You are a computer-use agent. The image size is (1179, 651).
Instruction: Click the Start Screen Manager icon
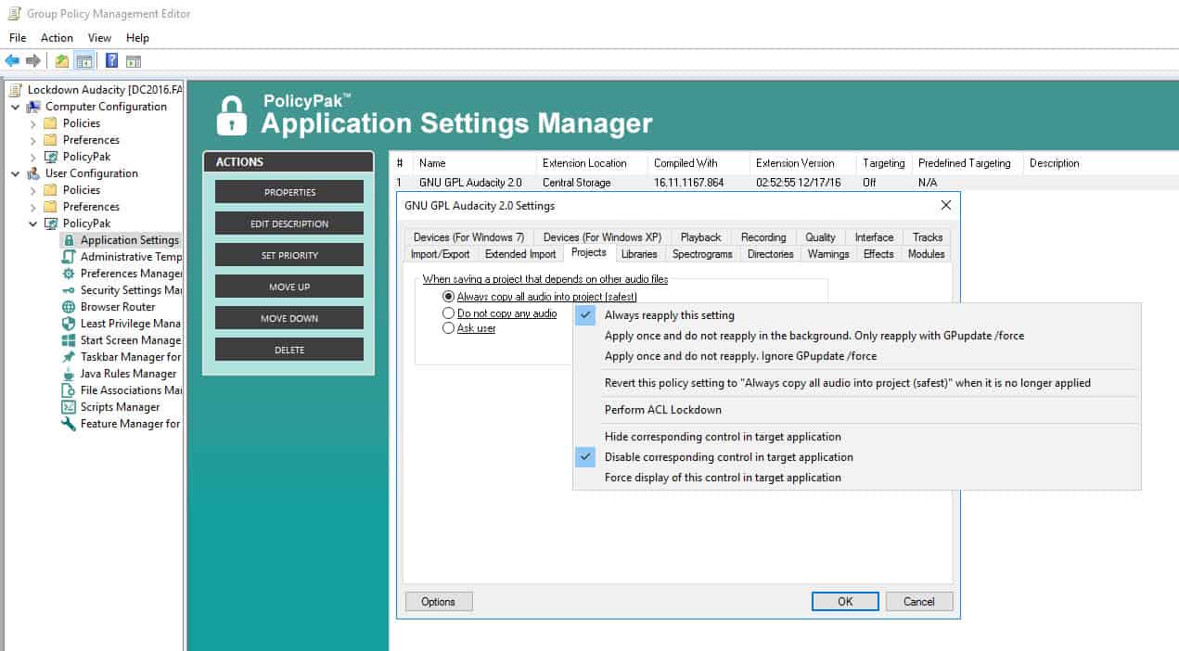(68, 340)
